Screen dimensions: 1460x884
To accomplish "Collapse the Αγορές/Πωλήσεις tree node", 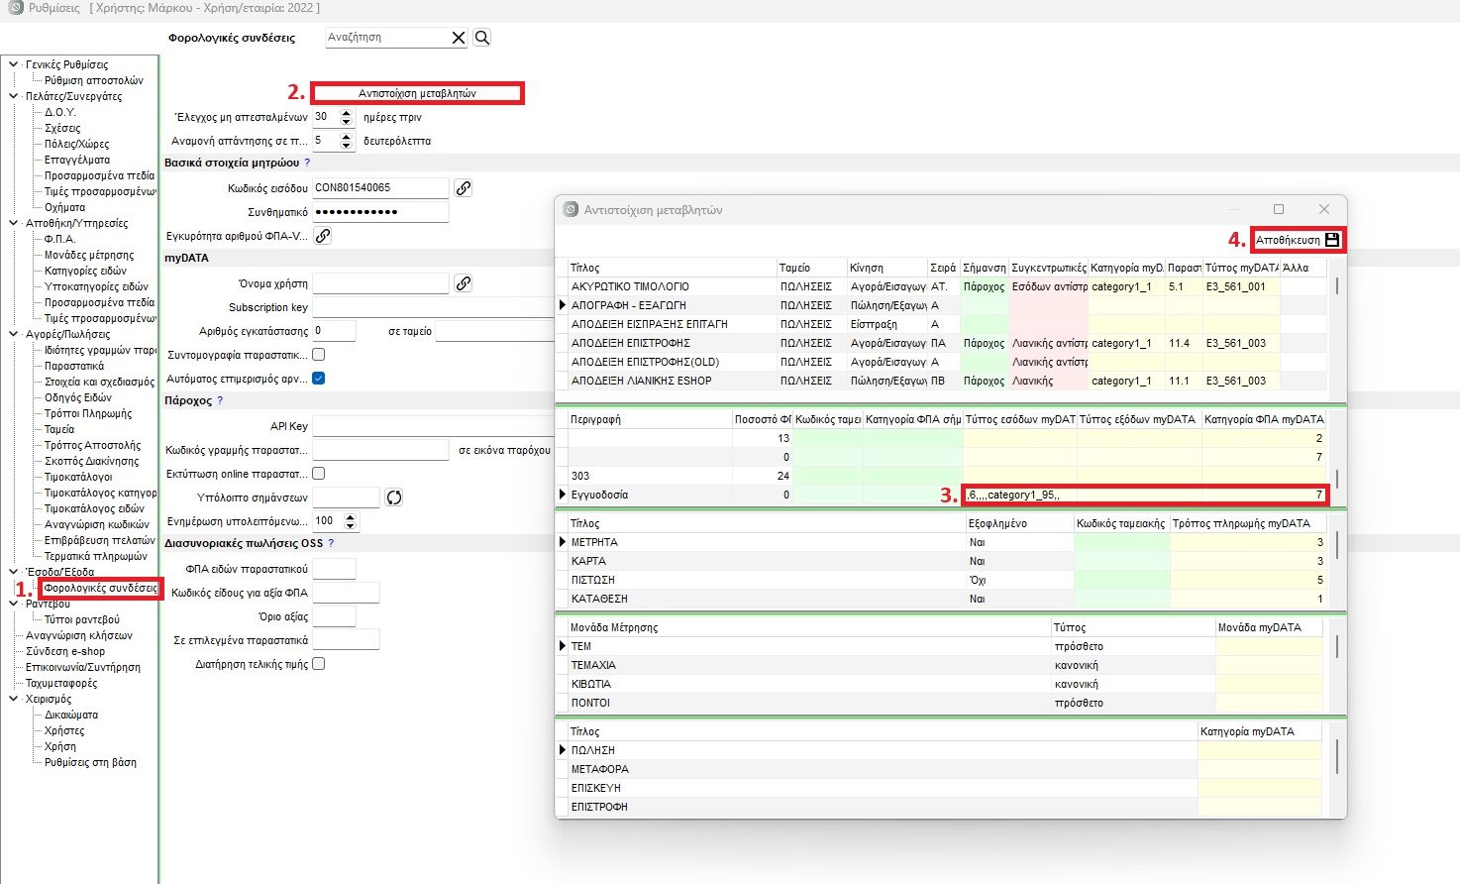I will click(14, 334).
